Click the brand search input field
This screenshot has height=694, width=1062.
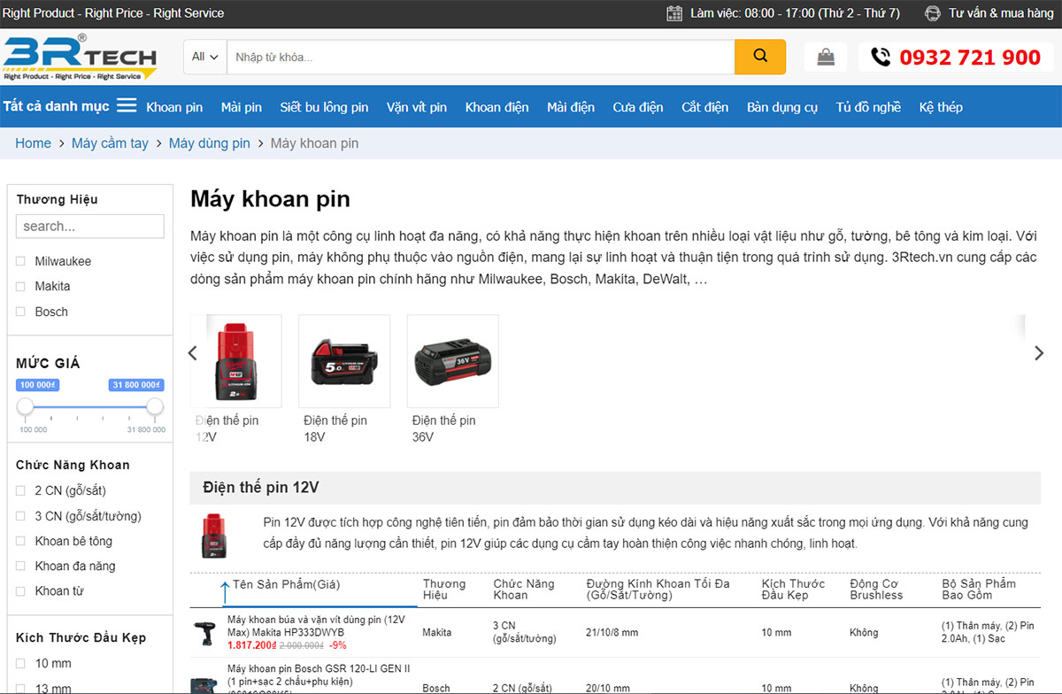tap(89, 226)
